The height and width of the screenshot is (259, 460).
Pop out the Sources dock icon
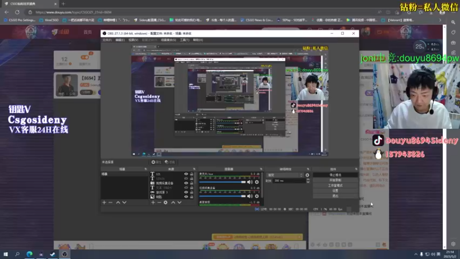[194, 169]
